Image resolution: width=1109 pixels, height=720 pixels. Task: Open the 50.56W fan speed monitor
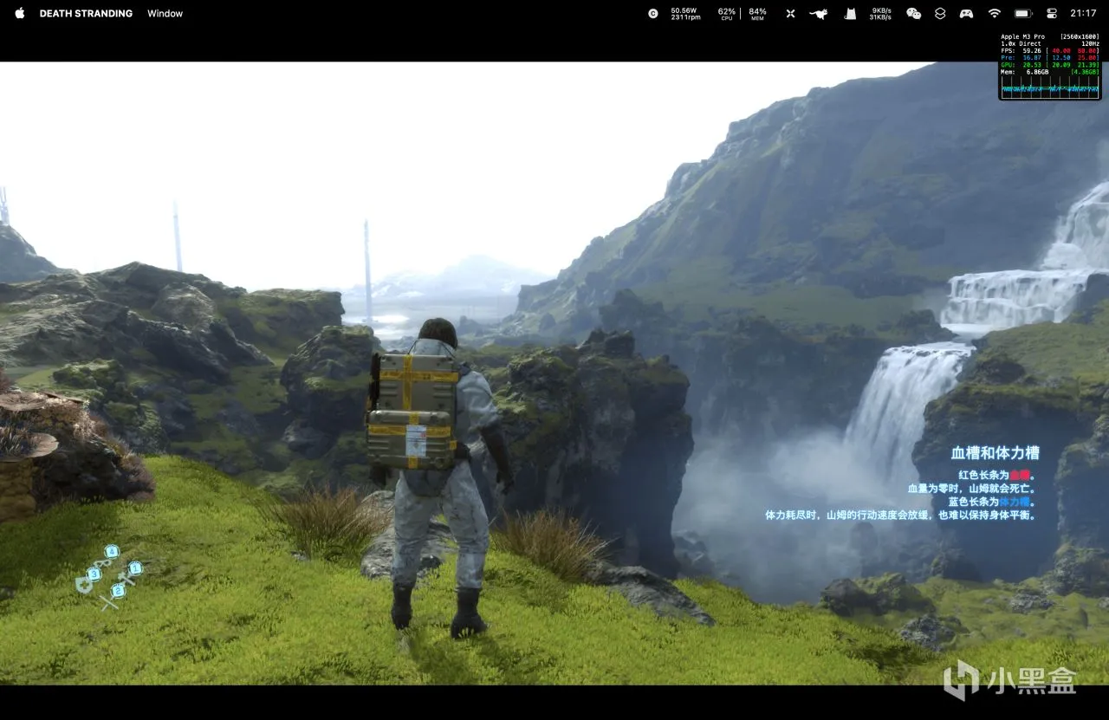click(x=685, y=14)
